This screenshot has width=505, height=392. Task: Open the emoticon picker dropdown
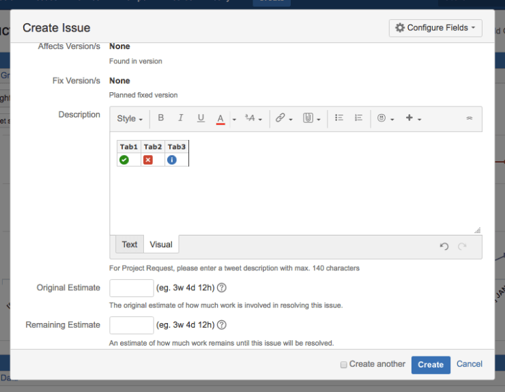click(x=386, y=118)
